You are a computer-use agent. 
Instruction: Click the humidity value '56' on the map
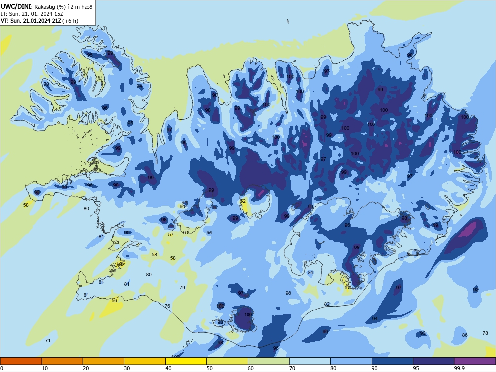point(114,300)
